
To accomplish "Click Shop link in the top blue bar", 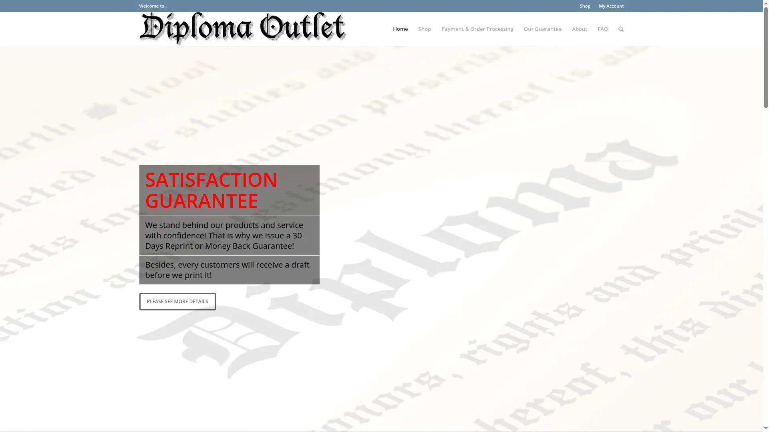I will 585,6.
